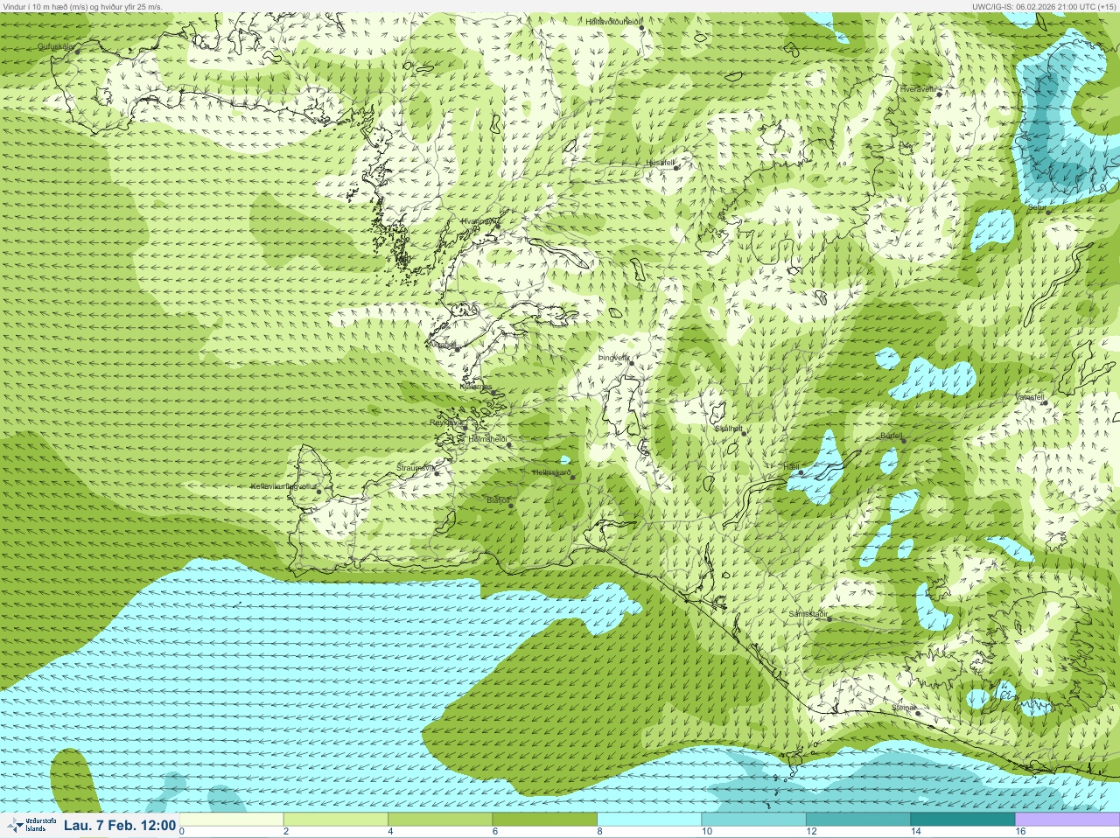
Task: Click the Keflavíkurflugvöllur station label
Action: pos(283,486)
